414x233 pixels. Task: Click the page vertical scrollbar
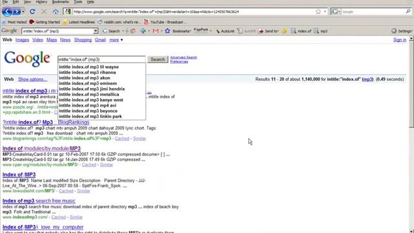[x=411, y=135]
